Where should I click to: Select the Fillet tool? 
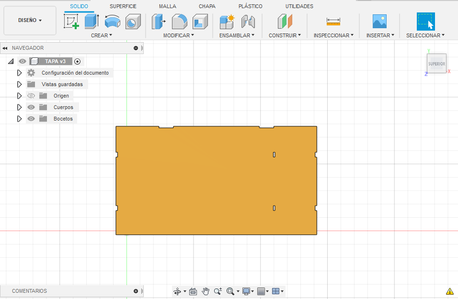click(x=179, y=22)
